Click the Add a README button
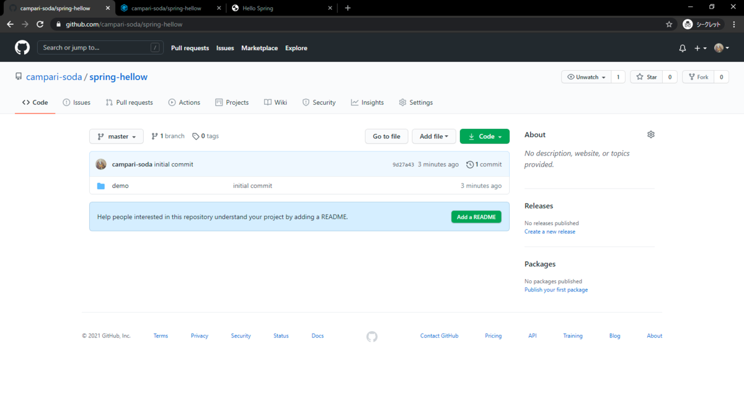 [x=476, y=217]
